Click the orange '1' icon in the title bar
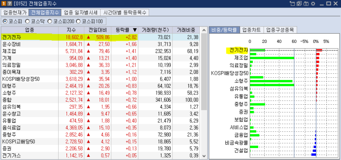Screen dimensions: 341x160 (x=4, y=4)
